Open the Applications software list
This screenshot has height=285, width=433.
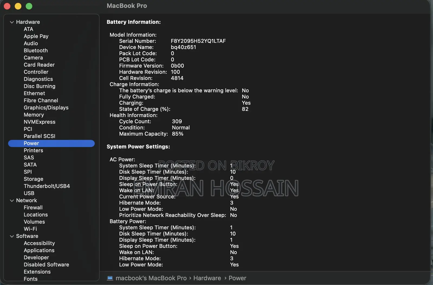(x=39, y=250)
